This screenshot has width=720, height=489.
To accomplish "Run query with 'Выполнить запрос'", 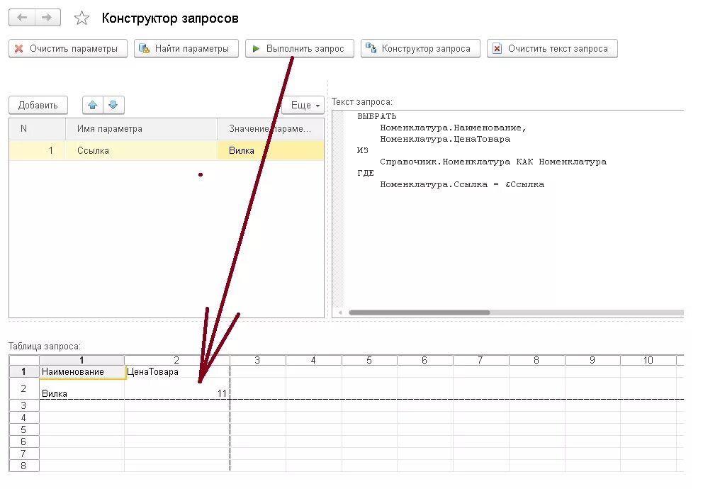I will (299, 48).
